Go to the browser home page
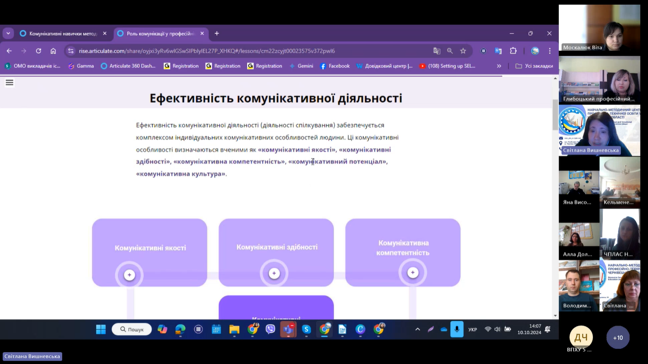Viewport: 648px width, 364px height. (53, 51)
